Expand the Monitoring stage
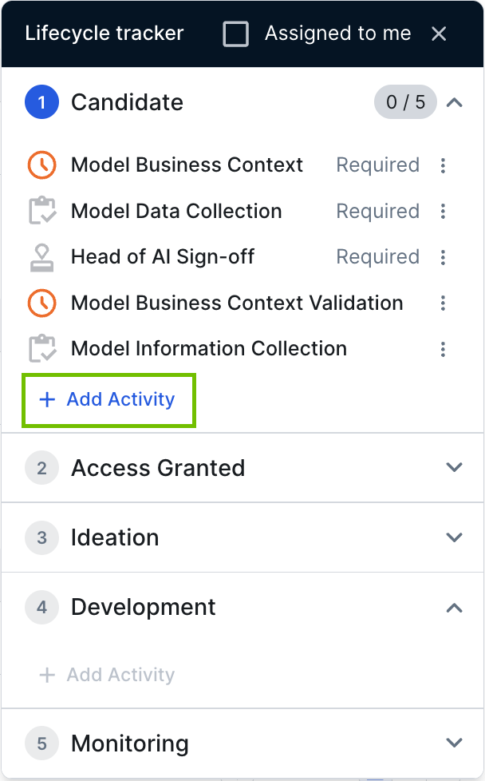Screen dimensions: 485x781 pos(454,743)
